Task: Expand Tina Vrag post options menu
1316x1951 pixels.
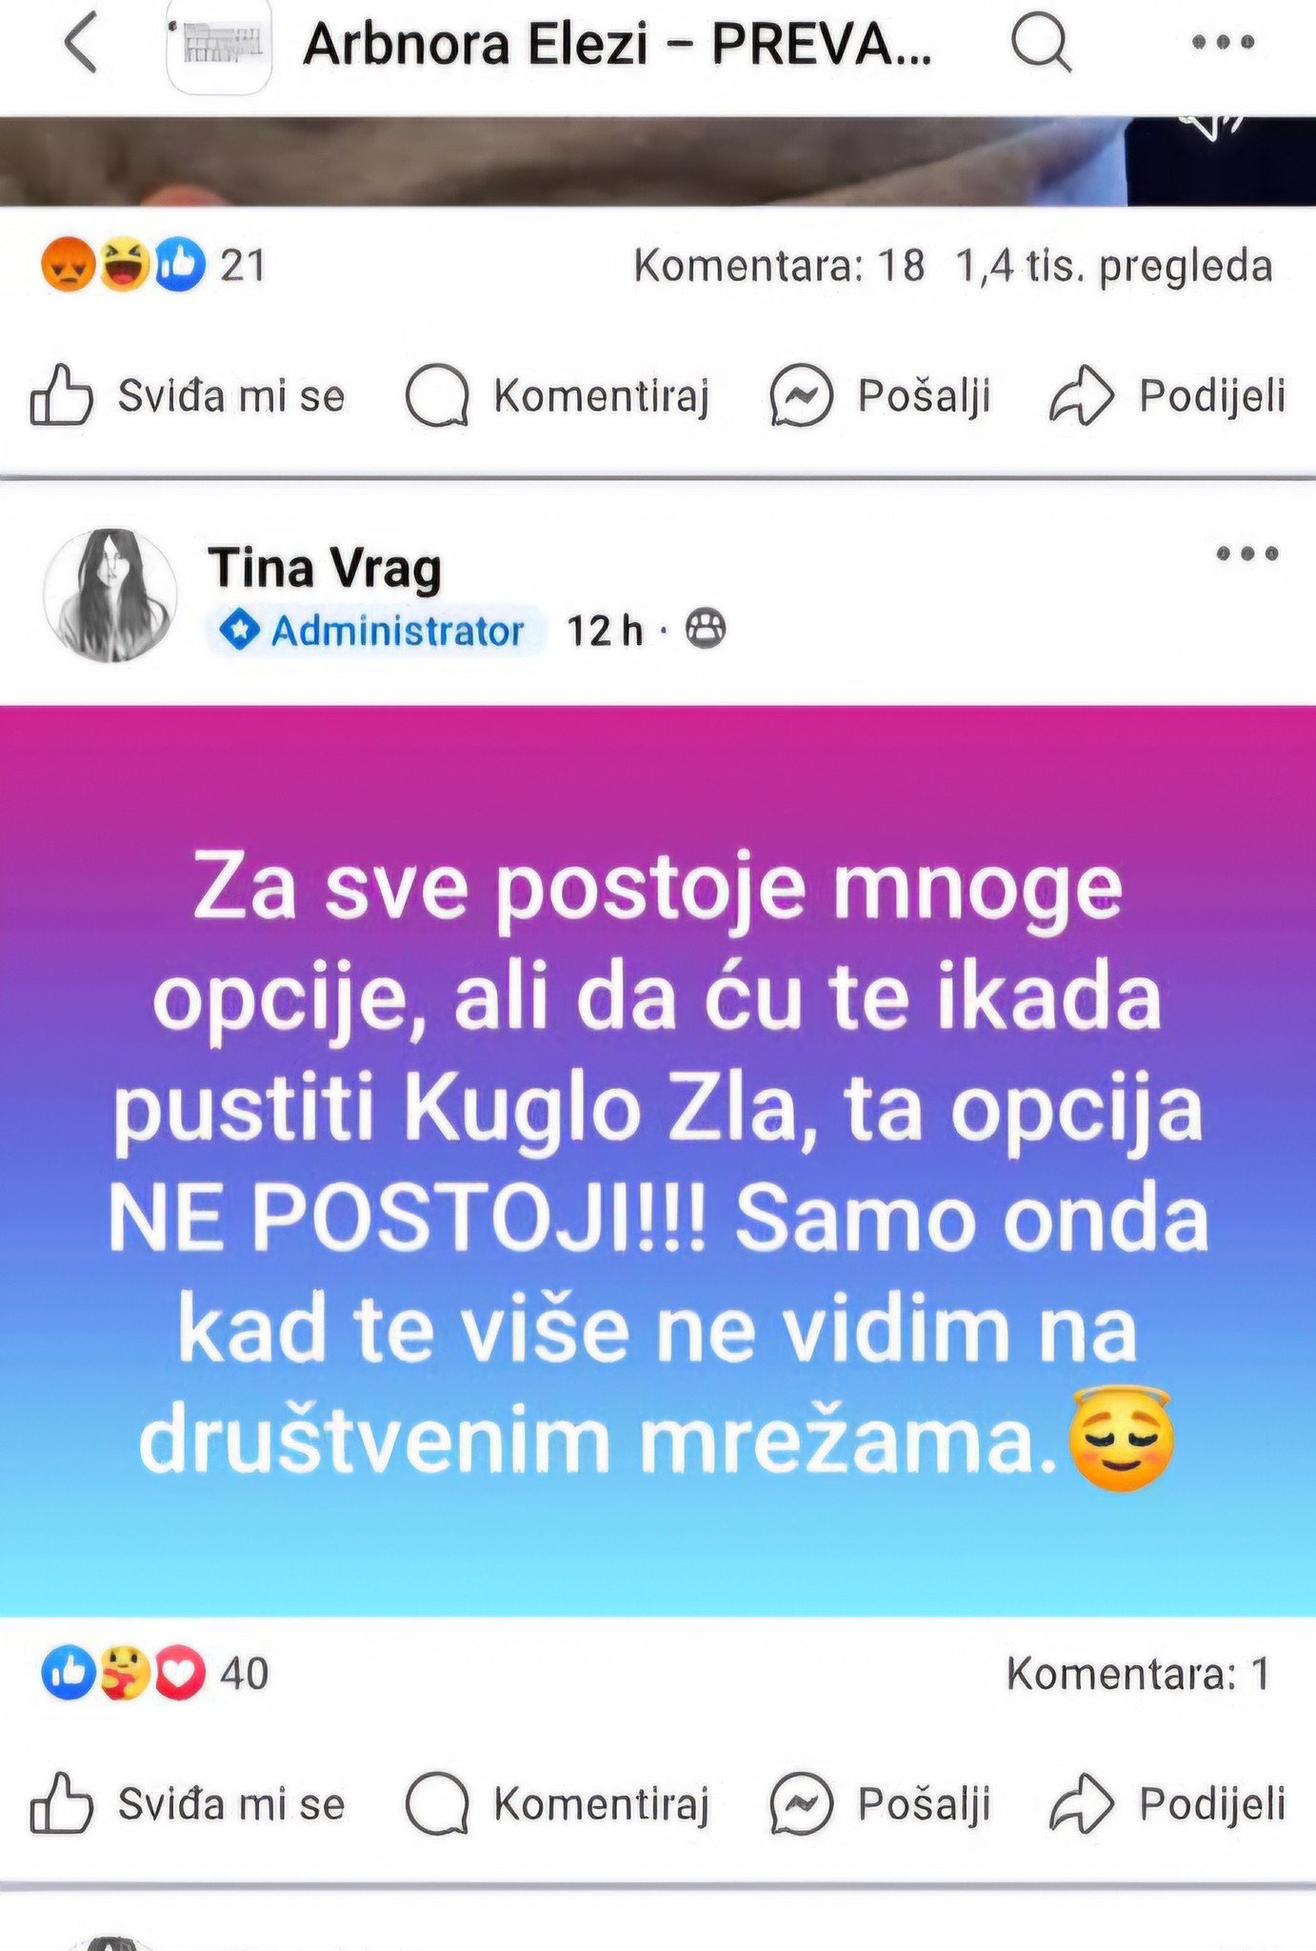Action: [x=1247, y=553]
